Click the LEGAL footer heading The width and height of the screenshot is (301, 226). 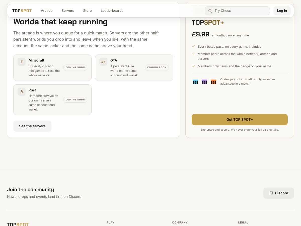243,222
